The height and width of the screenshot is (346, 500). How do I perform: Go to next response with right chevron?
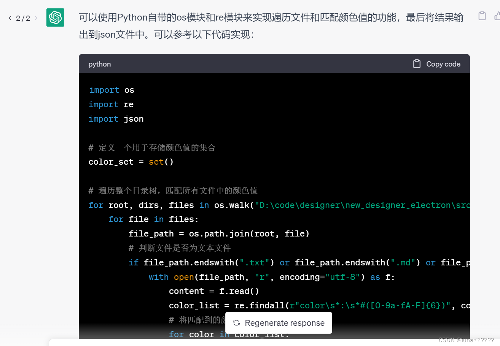[x=36, y=18]
